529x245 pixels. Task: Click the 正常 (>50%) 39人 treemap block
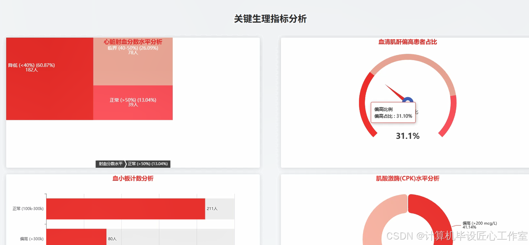133,103
